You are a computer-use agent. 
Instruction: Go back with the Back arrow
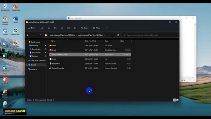point(28,35)
